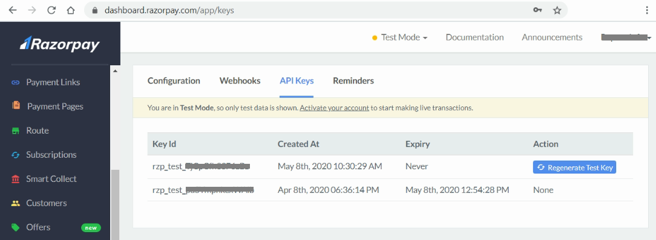This screenshot has height=240, width=656.
Task: Bookmark page with the star icon
Action: click(x=557, y=10)
